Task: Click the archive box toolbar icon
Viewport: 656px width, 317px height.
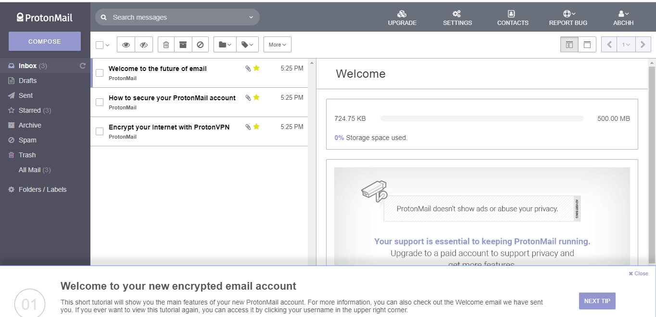Action: point(183,45)
